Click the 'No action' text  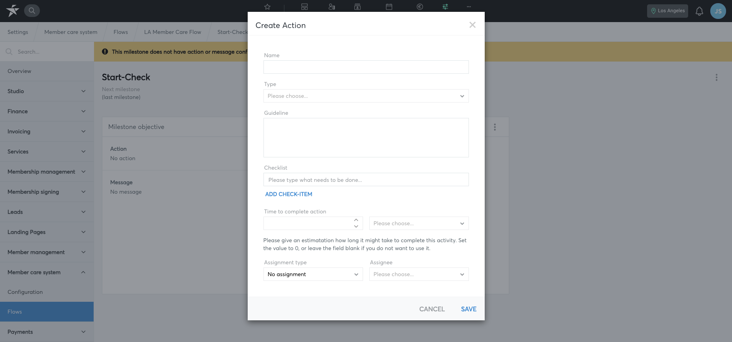(x=123, y=158)
